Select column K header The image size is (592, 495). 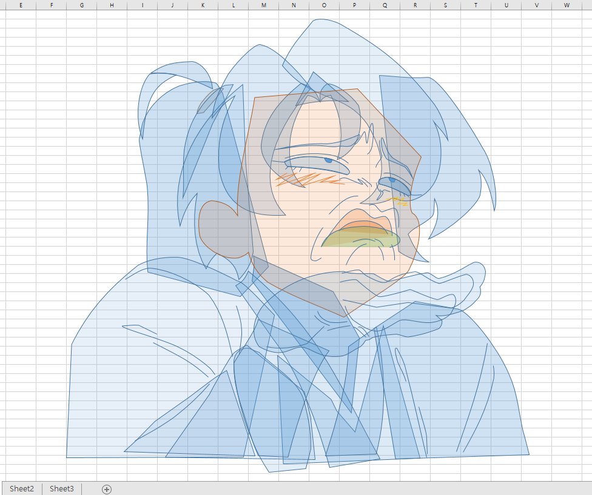tap(203, 5)
